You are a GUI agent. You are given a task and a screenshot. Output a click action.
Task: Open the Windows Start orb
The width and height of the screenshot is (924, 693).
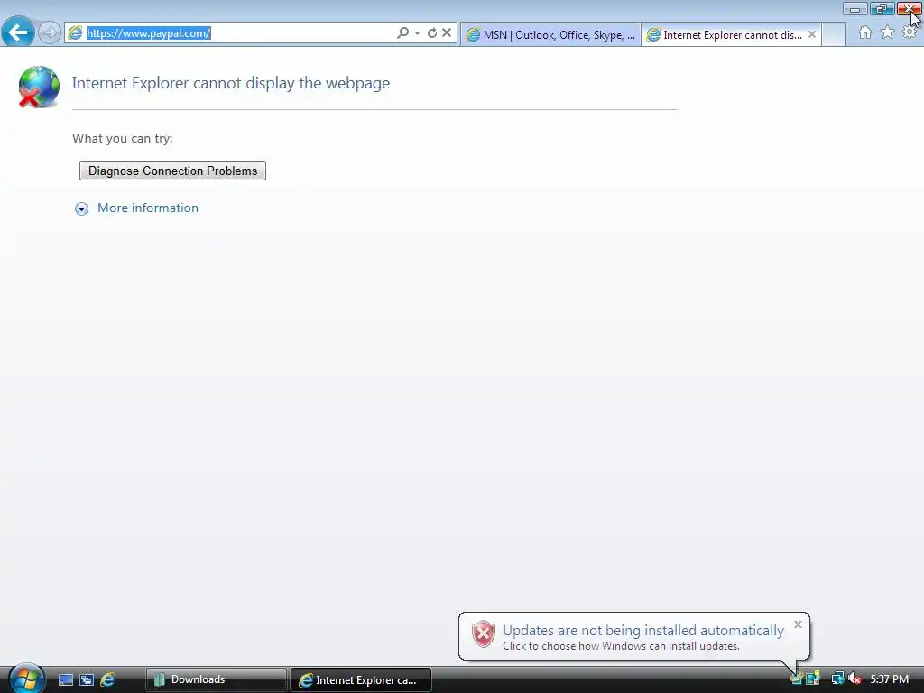coord(26,679)
